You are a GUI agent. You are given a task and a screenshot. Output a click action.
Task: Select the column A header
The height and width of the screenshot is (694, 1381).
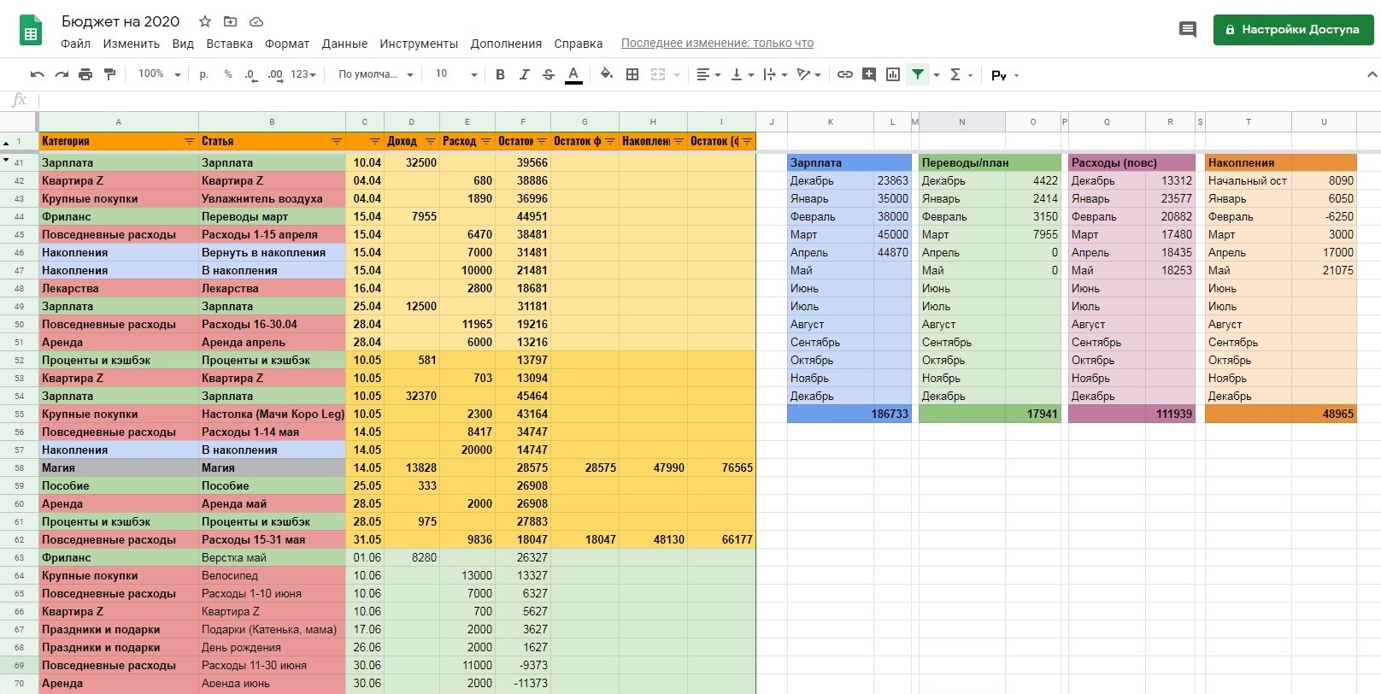tap(119, 121)
